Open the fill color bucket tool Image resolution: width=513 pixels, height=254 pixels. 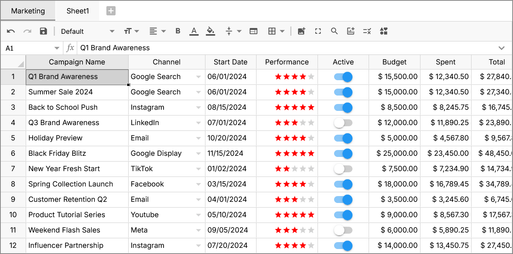[x=210, y=31]
